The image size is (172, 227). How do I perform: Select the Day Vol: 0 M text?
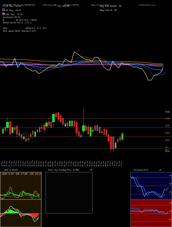pos(108,10)
